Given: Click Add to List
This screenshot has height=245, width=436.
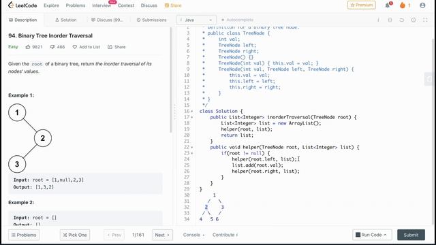Looking at the screenshot, I should (87, 47).
